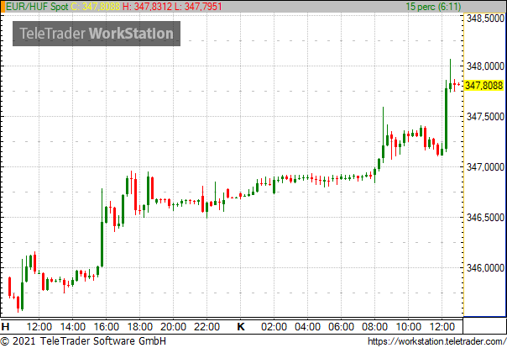This screenshot has height=348, width=507.
Task: Click the 18:00 time axis label
Action: (139, 326)
